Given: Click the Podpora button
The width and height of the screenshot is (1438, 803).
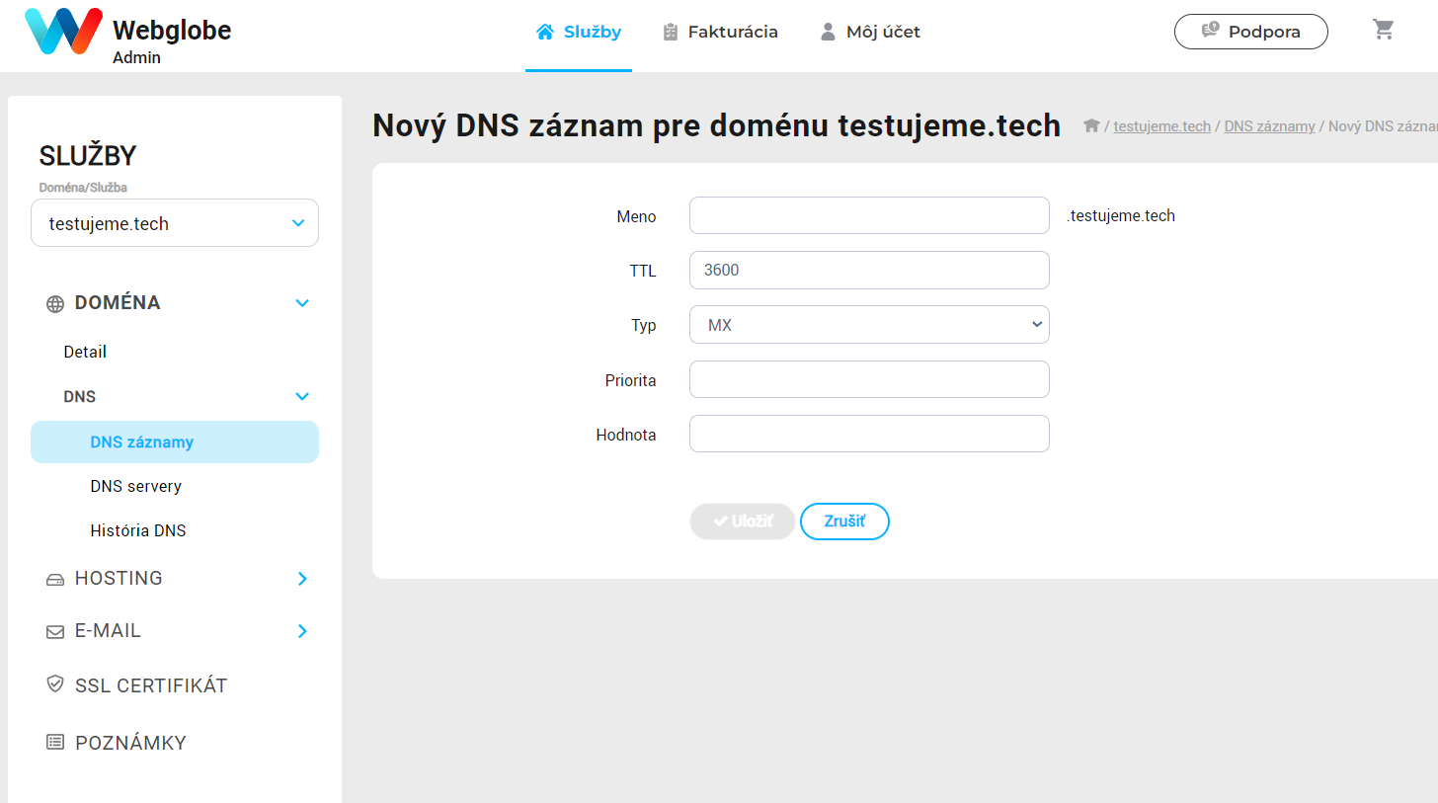Looking at the screenshot, I should tap(1251, 32).
